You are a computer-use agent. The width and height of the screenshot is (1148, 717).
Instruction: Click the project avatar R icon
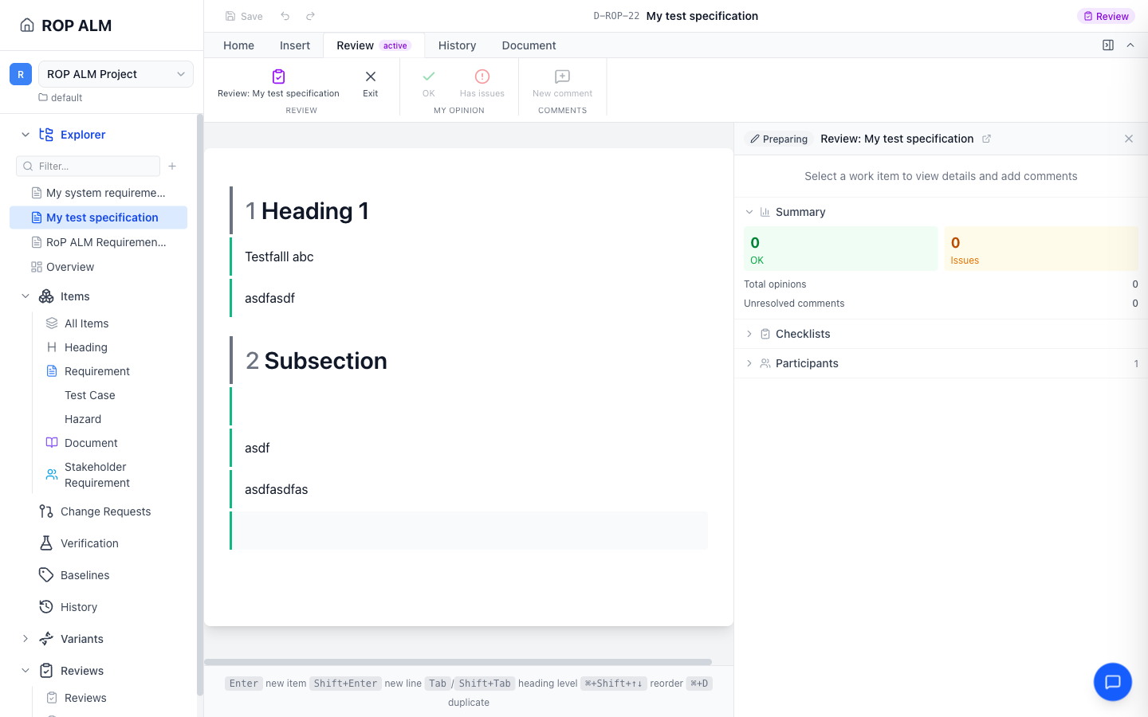click(21, 74)
